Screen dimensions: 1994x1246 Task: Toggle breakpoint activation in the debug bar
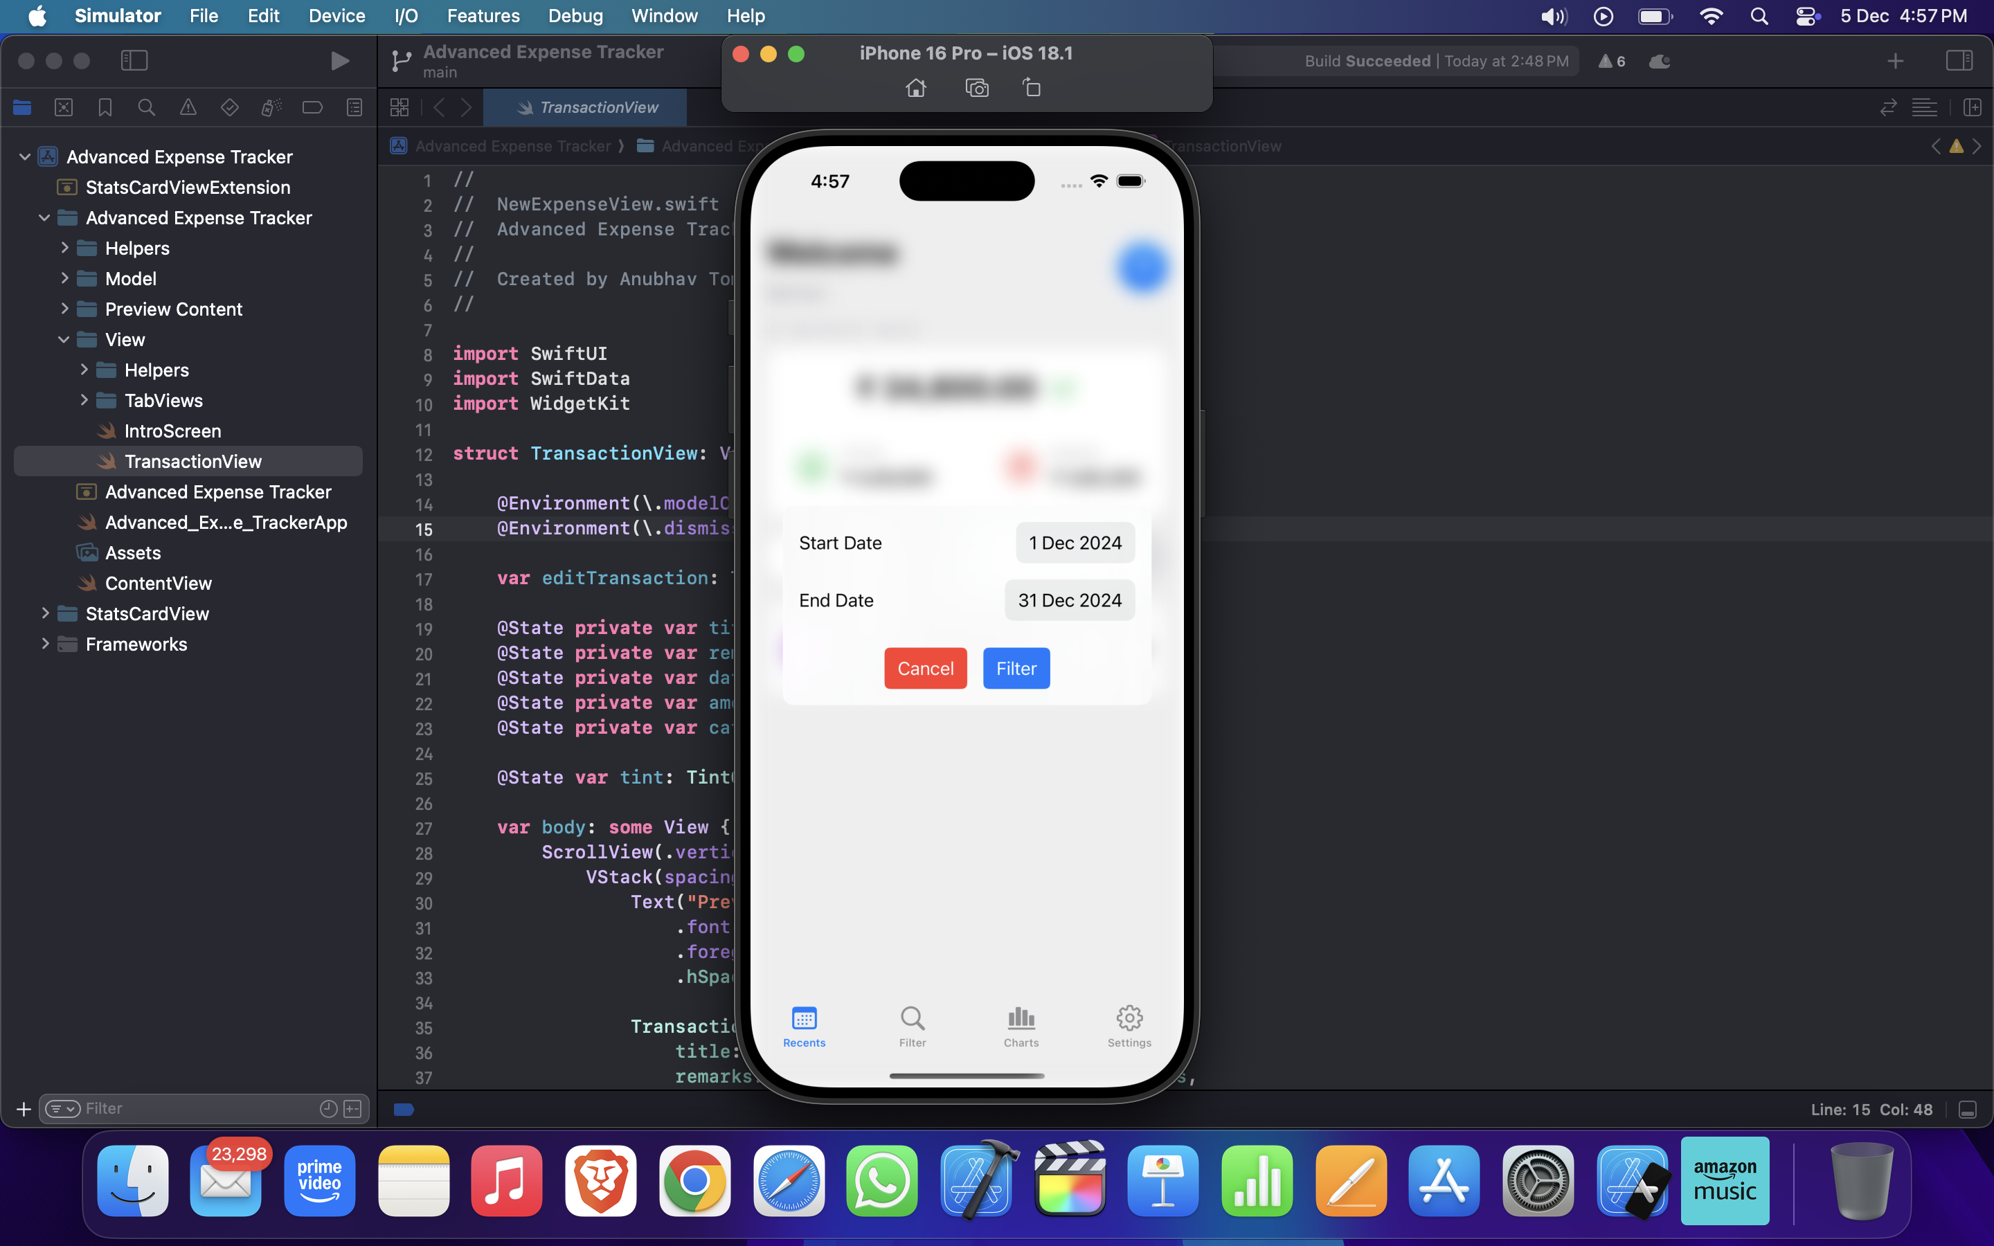pyautogui.click(x=403, y=1109)
